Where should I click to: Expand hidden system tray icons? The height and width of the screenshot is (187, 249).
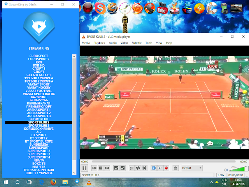tap(211, 182)
